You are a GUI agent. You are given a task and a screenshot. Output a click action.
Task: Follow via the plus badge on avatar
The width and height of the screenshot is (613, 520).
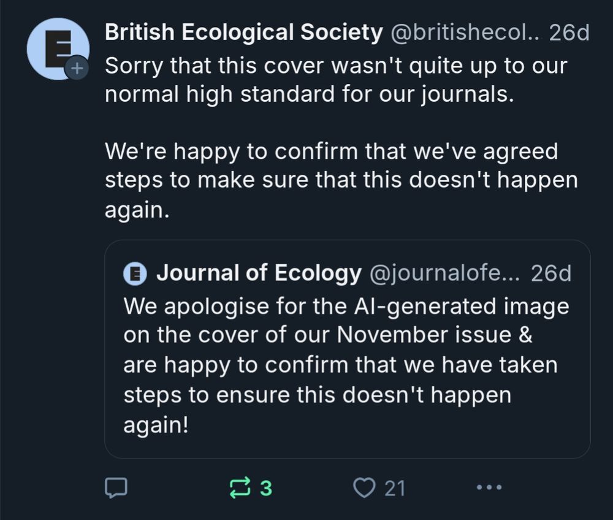[77, 69]
